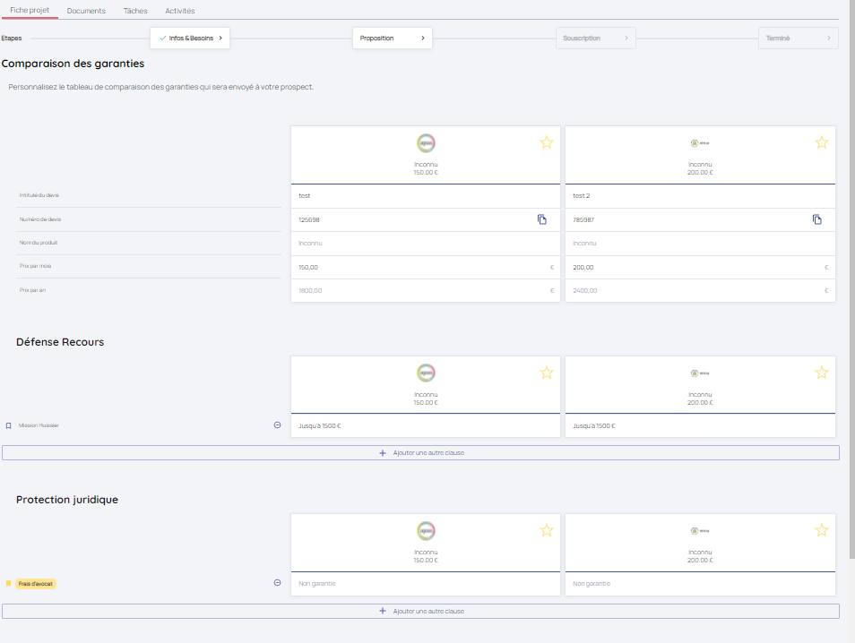Remove the Mission Huissier clause row
Screen dimensions: 855x643
coord(277,425)
